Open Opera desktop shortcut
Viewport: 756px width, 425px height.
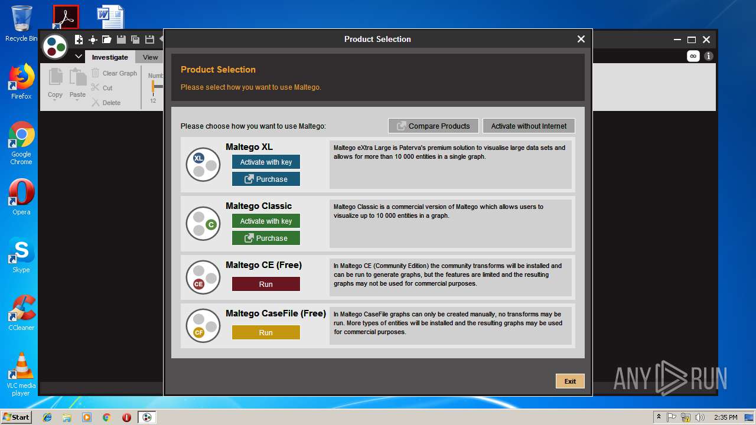point(21,198)
